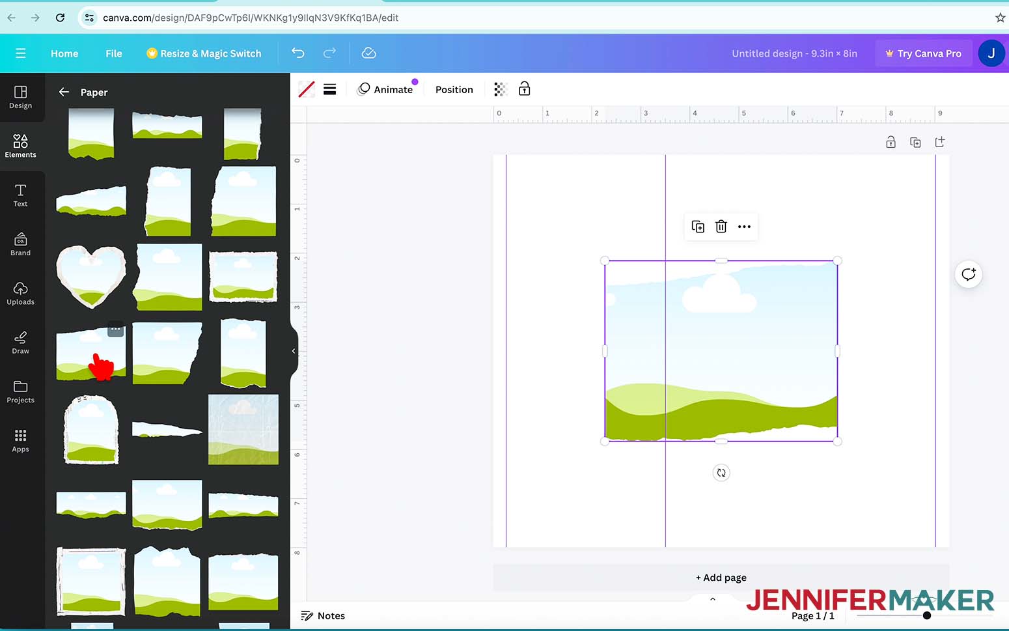This screenshot has height=631, width=1009.
Task: Open the Projects sidebar panel
Action: [x=21, y=392]
